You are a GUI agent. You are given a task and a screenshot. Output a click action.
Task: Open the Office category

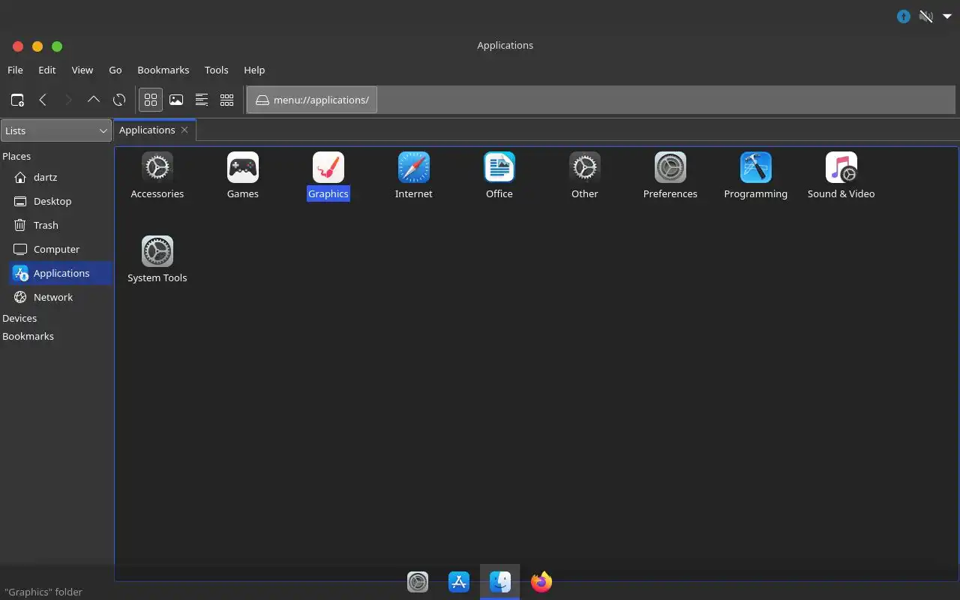pos(499,175)
